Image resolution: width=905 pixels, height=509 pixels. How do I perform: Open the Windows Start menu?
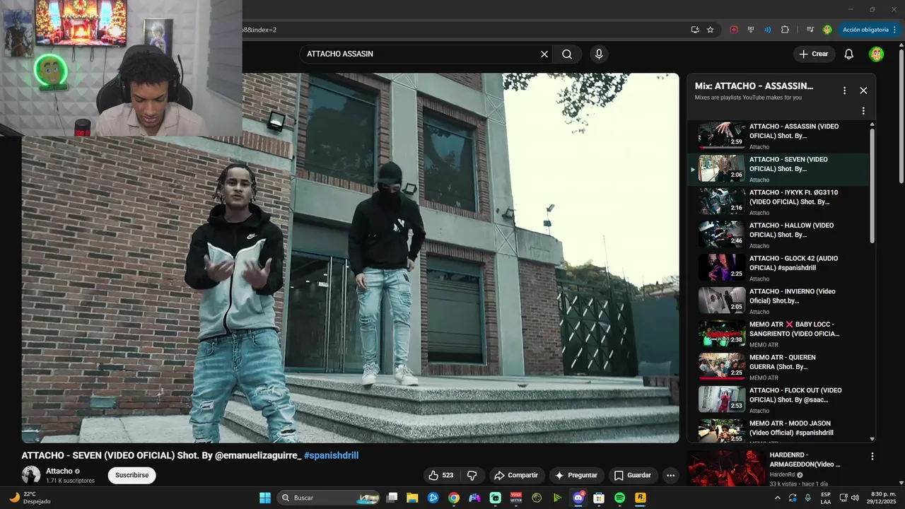coord(265,498)
